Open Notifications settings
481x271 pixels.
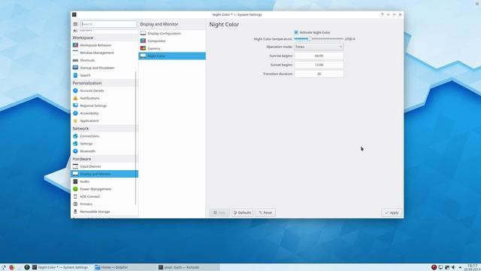(104, 98)
